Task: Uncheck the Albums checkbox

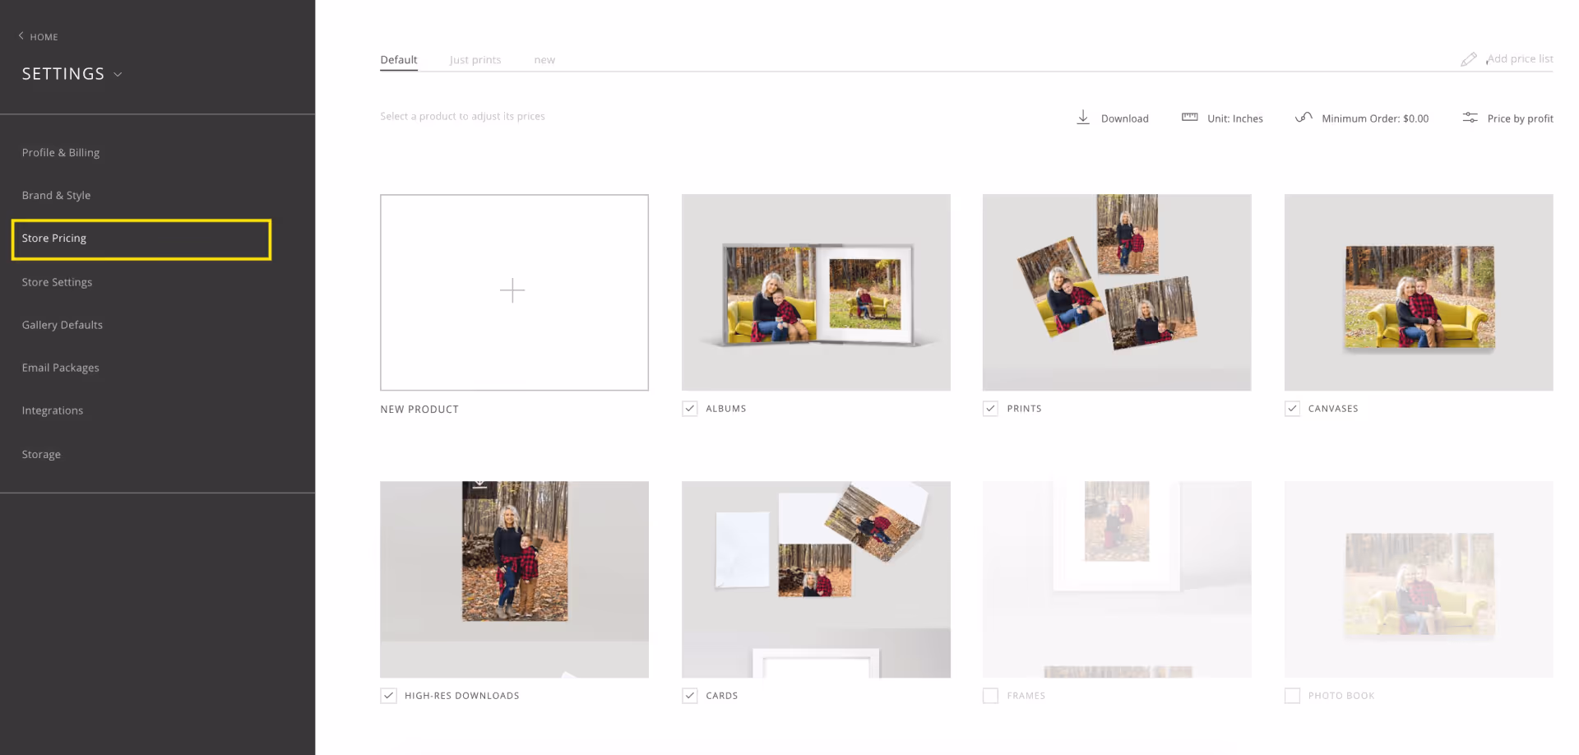Action: coord(690,409)
